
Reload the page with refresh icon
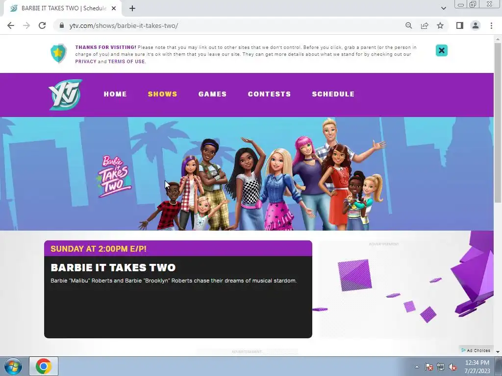42,25
